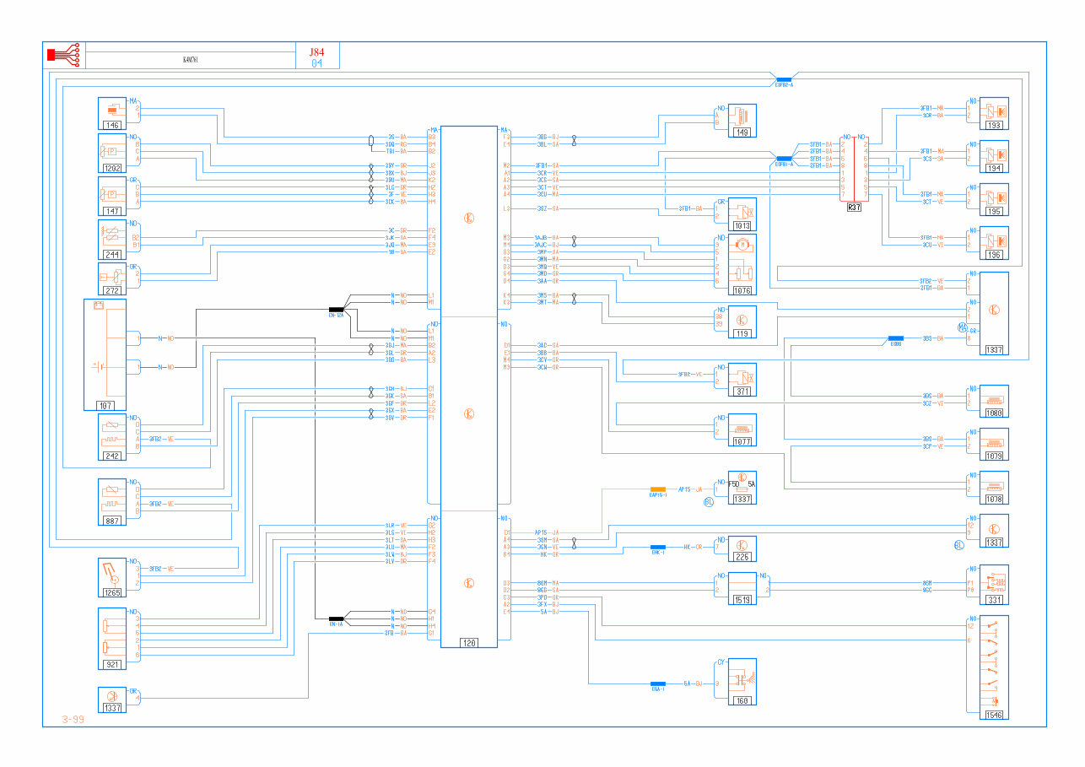
Task: Select the K4M761 title field
Action: click(191, 60)
